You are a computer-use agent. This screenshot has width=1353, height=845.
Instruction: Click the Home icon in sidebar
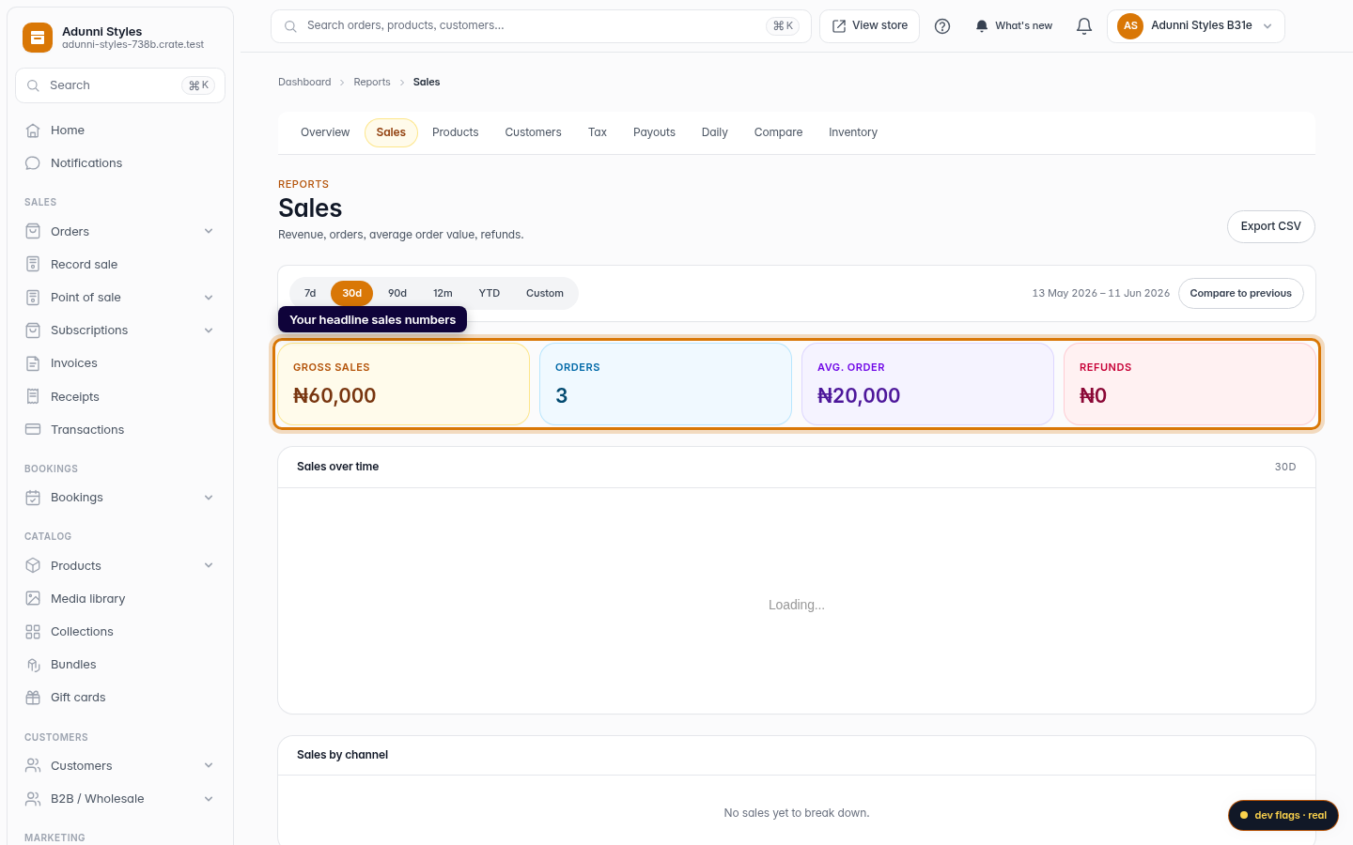coord(33,131)
